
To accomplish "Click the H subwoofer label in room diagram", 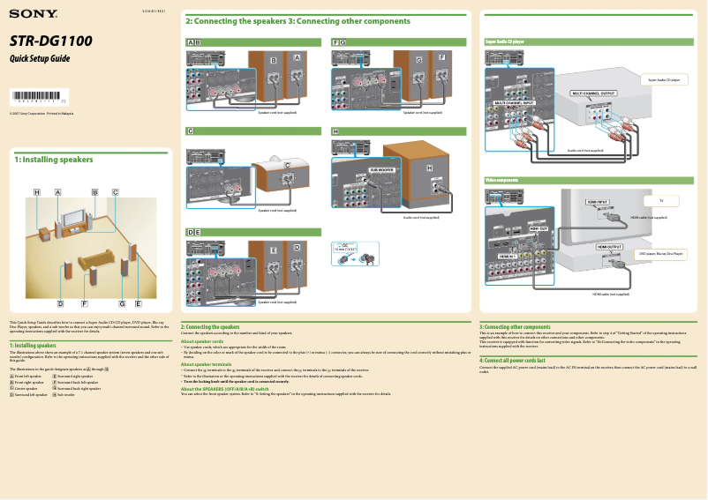I will pos(37,191).
